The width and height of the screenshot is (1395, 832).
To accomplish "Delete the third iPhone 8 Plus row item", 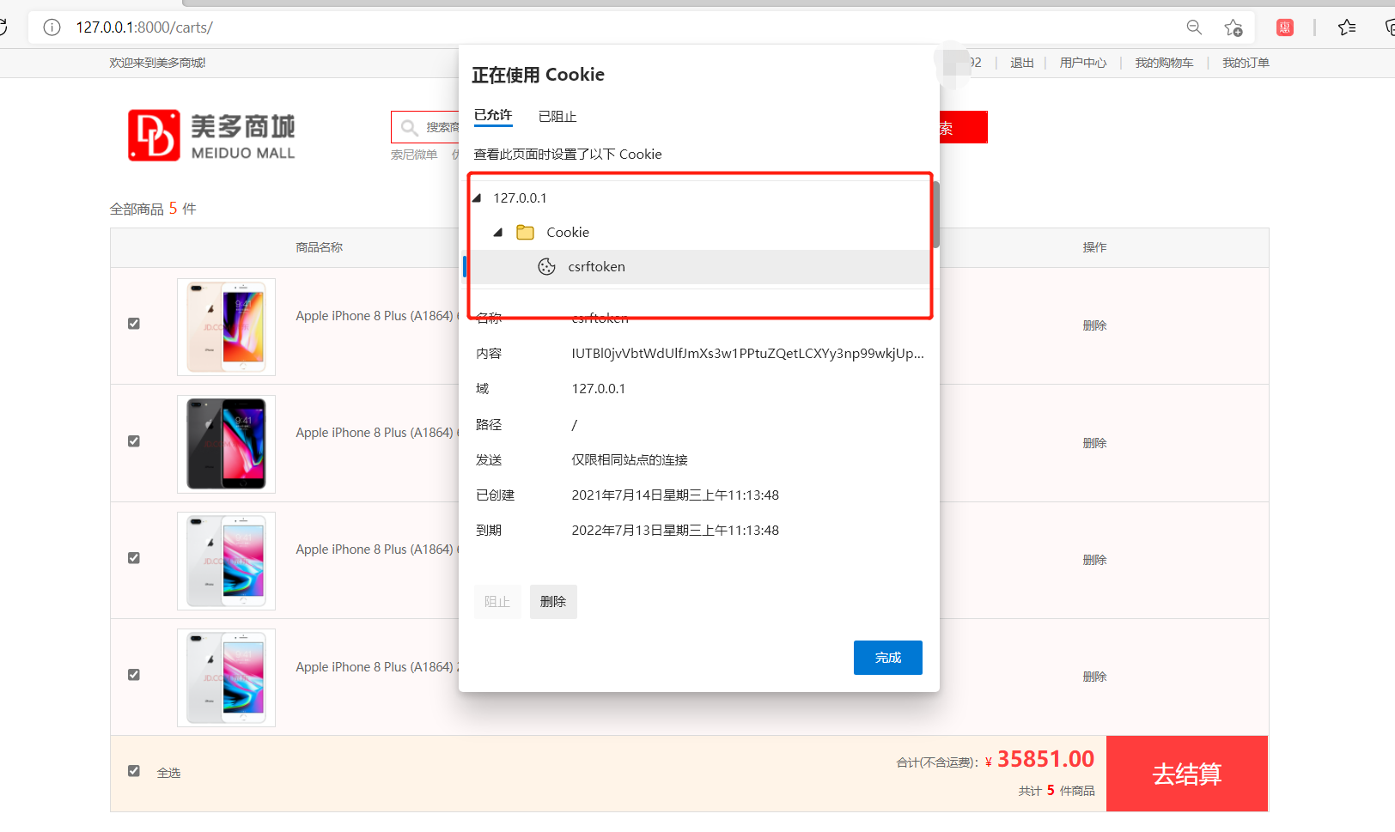I will point(1094,560).
